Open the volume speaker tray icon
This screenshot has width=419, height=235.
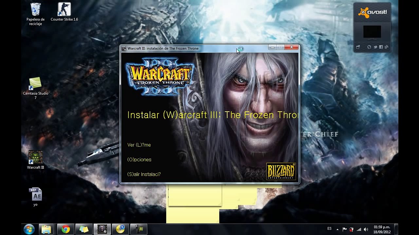pos(366,229)
